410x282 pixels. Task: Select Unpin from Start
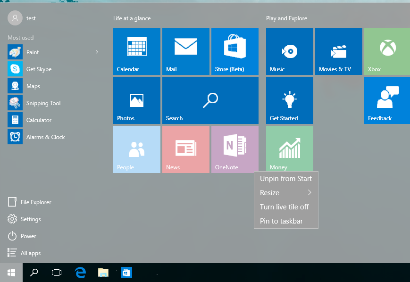[x=286, y=179]
